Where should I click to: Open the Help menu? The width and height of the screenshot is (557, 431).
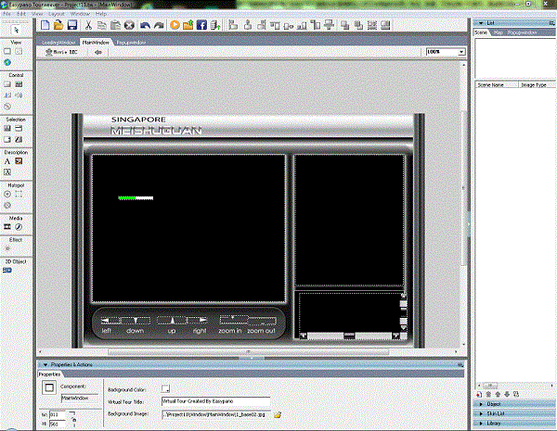tap(101, 14)
